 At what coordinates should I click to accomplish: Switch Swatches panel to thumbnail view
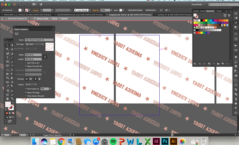229,16
